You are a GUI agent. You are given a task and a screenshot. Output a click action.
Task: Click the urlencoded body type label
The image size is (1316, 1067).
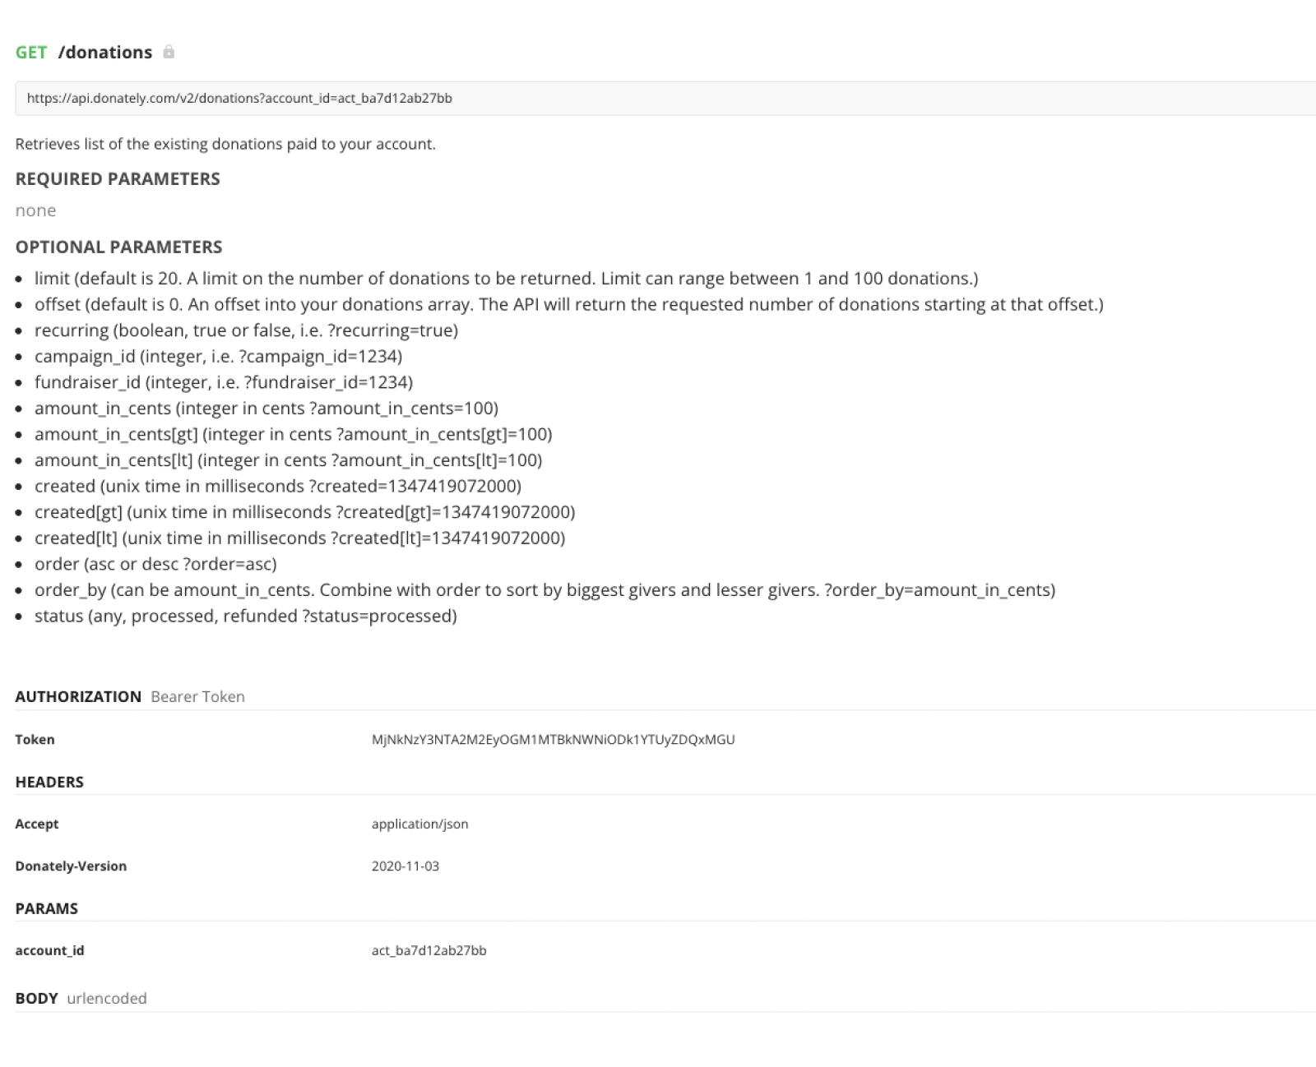tap(107, 999)
